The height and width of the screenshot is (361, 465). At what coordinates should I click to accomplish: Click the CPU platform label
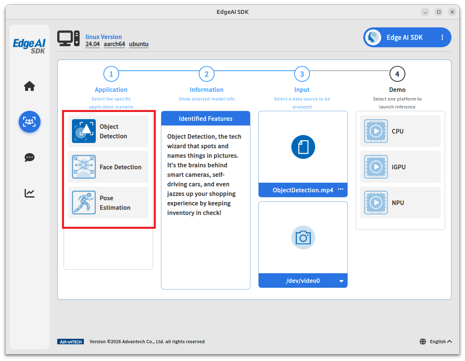pyautogui.click(x=398, y=131)
